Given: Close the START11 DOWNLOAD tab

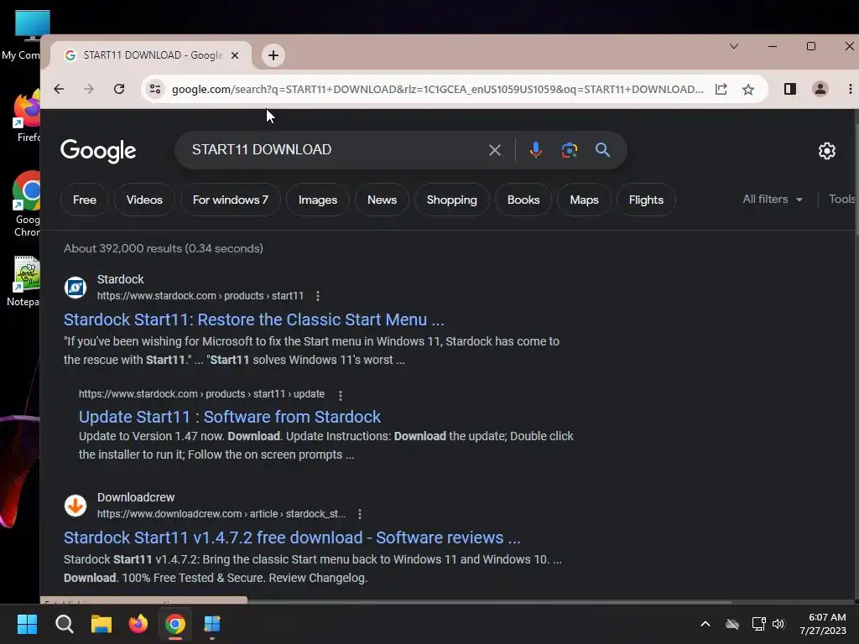Looking at the screenshot, I should [x=235, y=55].
